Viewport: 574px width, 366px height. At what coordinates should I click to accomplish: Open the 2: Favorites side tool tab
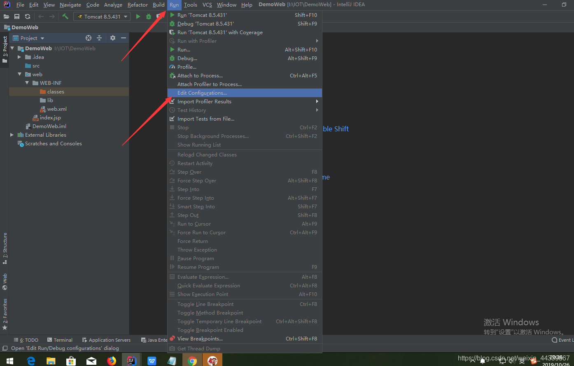click(x=5, y=314)
